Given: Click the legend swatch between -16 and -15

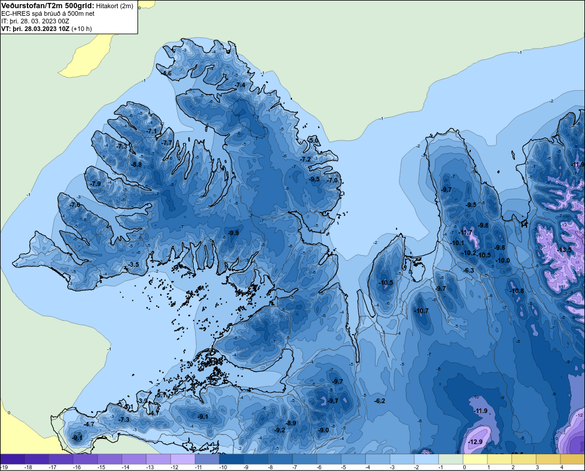Looking at the screenshot, I should coord(85,459).
